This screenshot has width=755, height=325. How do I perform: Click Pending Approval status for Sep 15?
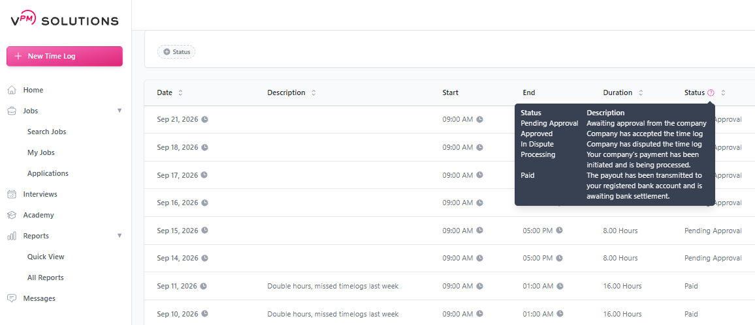tap(713, 231)
